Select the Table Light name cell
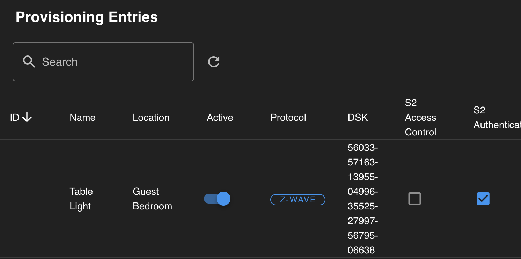 pyautogui.click(x=81, y=199)
